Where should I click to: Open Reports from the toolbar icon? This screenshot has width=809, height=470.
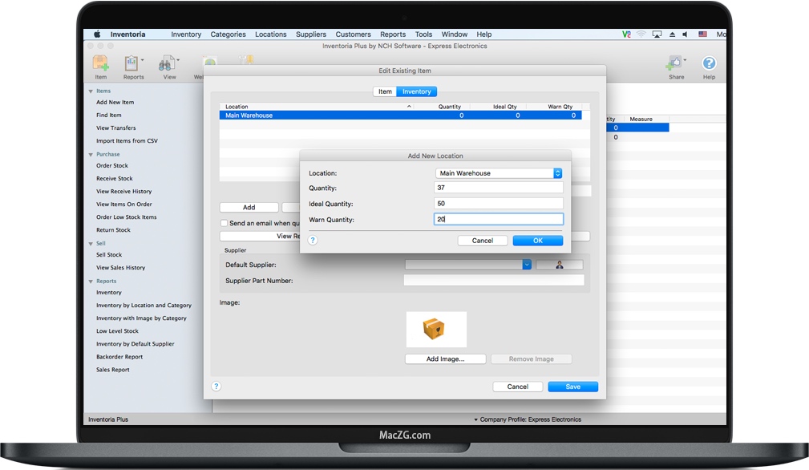132,66
